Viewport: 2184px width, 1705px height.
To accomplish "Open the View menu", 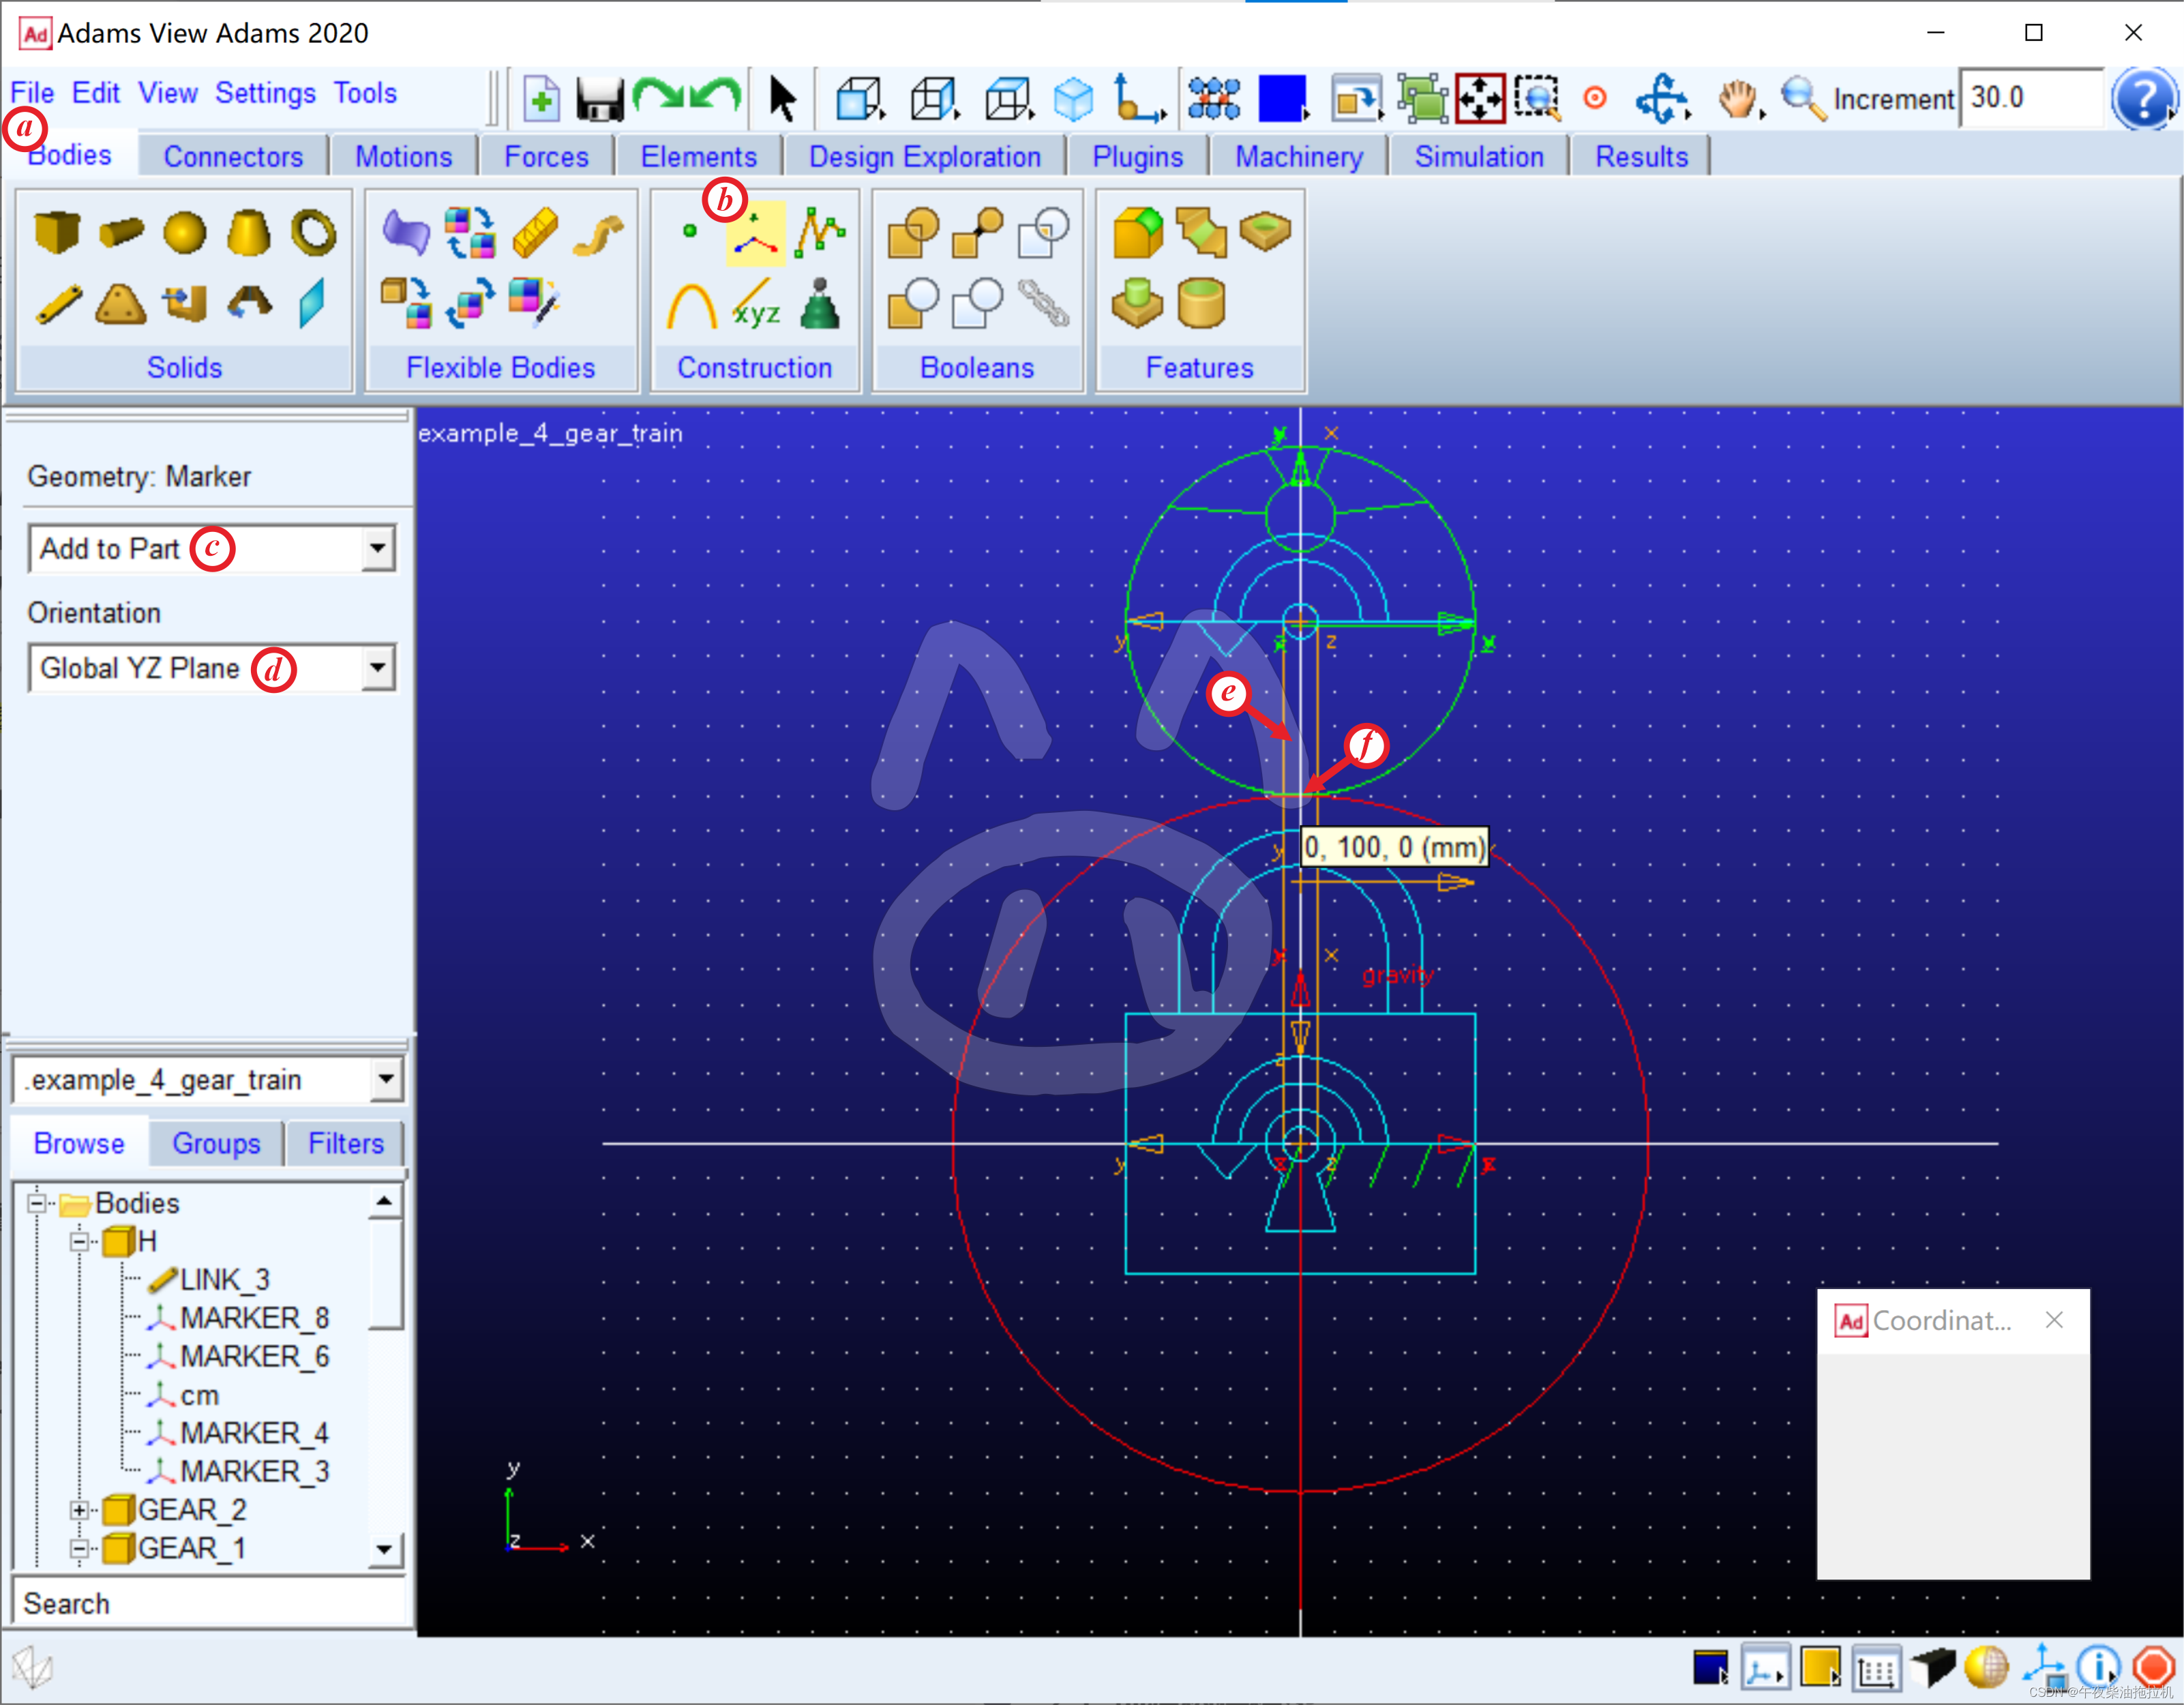I will pos(167,93).
